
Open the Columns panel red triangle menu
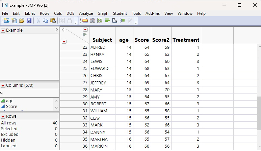pyautogui.click(x=3, y=85)
